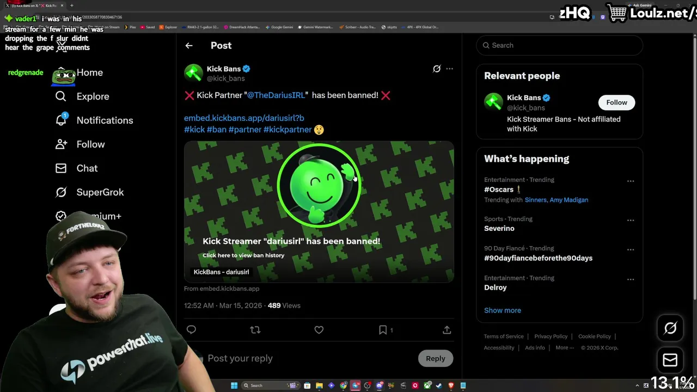
Task: Open the Notifications bell icon
Action: coord(61,120)
